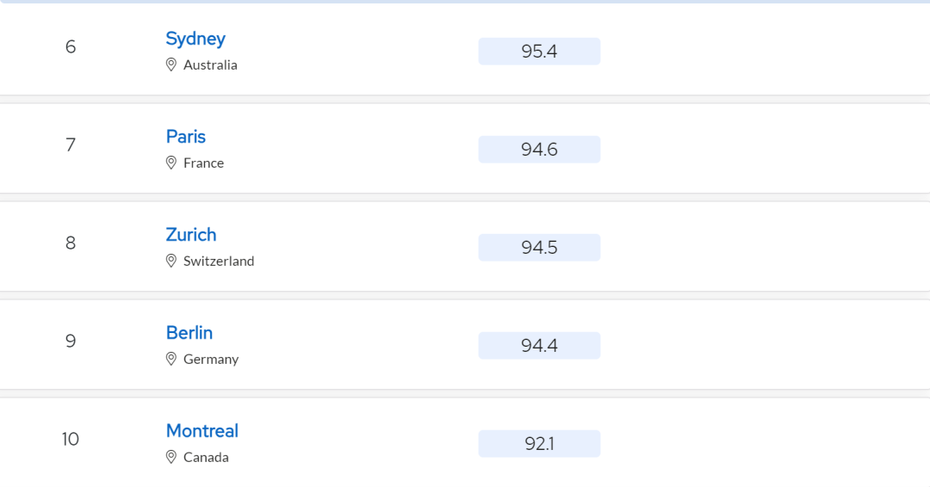Screen dimensions: 930x487
Task: Open the Berlin city link
Action: [189, 333]
